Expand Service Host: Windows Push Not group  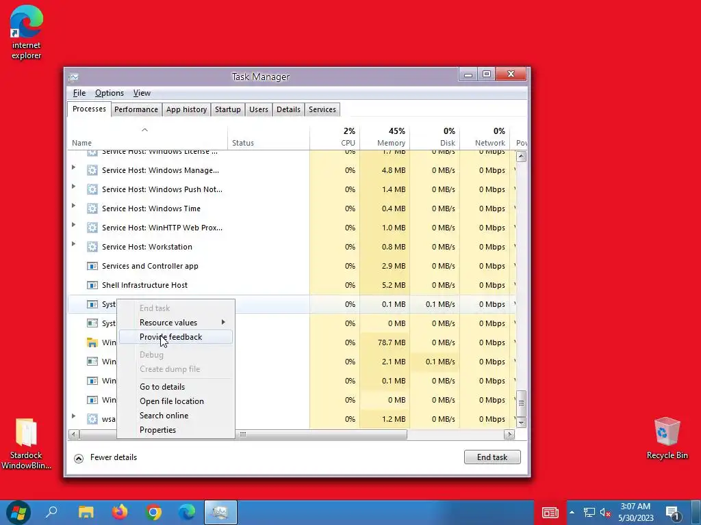[74, 187]
